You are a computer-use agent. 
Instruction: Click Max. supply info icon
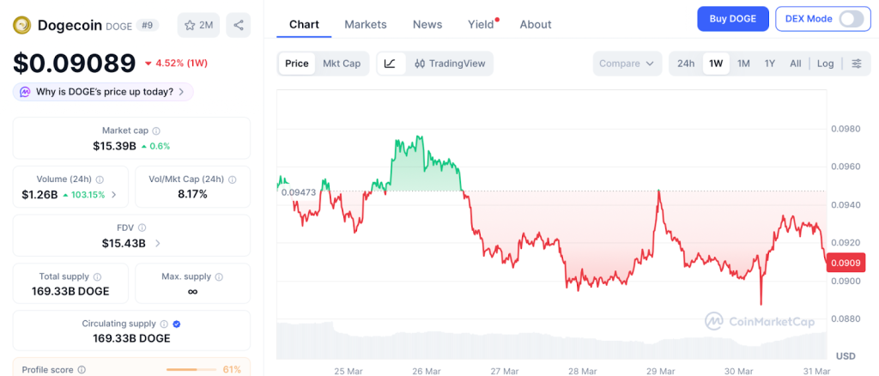point(219,276)
